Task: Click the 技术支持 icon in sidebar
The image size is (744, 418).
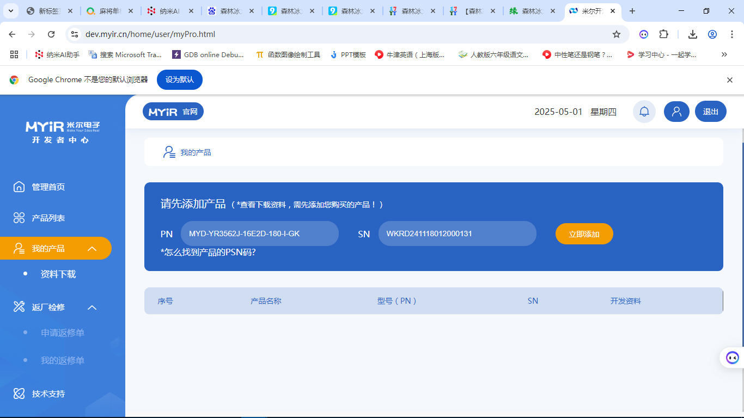Action: pyautogui.click(x=19, y=394)
